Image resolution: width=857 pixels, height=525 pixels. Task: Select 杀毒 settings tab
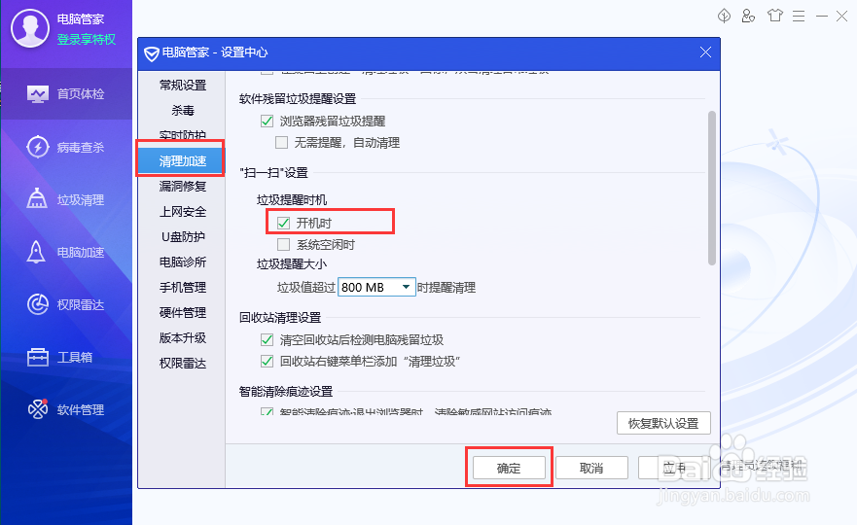[183, 111]
